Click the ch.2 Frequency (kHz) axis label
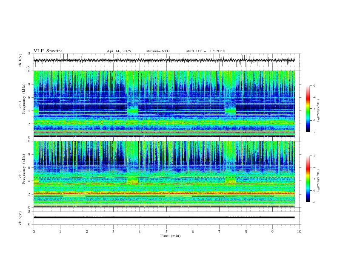The width and height of the screenshot is (337, 260). point(22,169)
